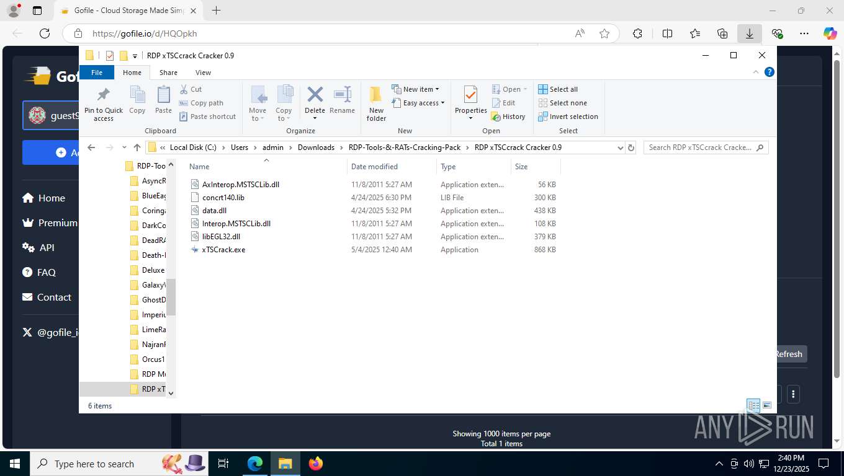The image size is (844, 476).
Task: Switch to Share ribbon tab
Action: point(168,73)
